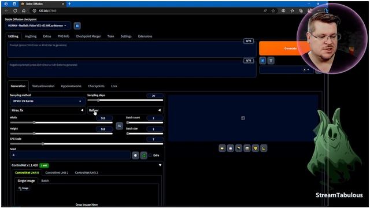This screenshot has width=370, height=208.
Task: Click the favorites star icon in address bar
Action: [273, 10]
